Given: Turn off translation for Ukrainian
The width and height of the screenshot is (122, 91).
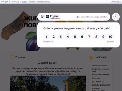Looking at the screenshot, I should pos(43,2).
